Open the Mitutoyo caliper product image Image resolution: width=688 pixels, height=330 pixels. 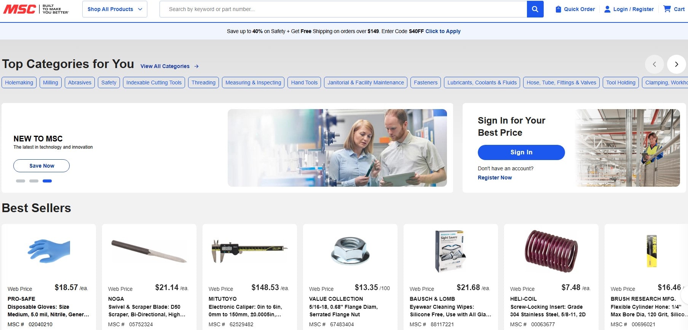click(250, 251)
